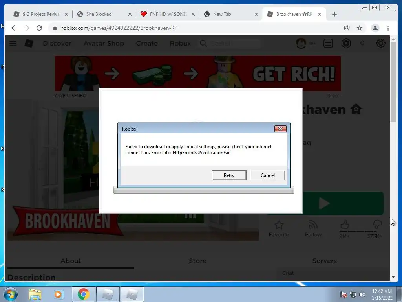Viewport: 402px width, 302px height.
Task: Reload the Brookhaven page
Action: tap(39, 28)
